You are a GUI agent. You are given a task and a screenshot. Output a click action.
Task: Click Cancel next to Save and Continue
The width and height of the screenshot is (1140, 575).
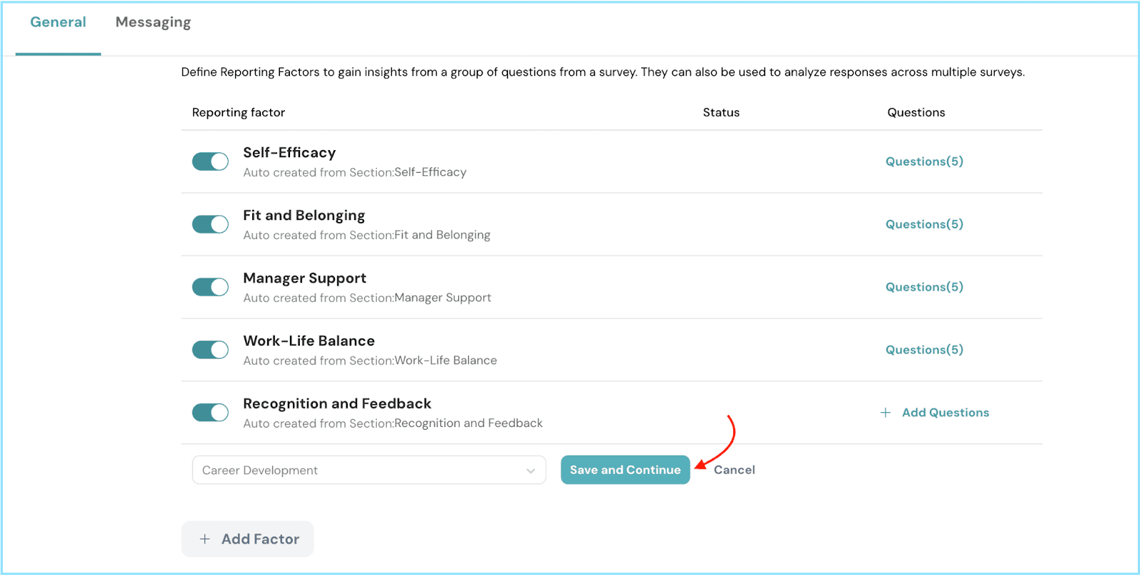[734, 470]
